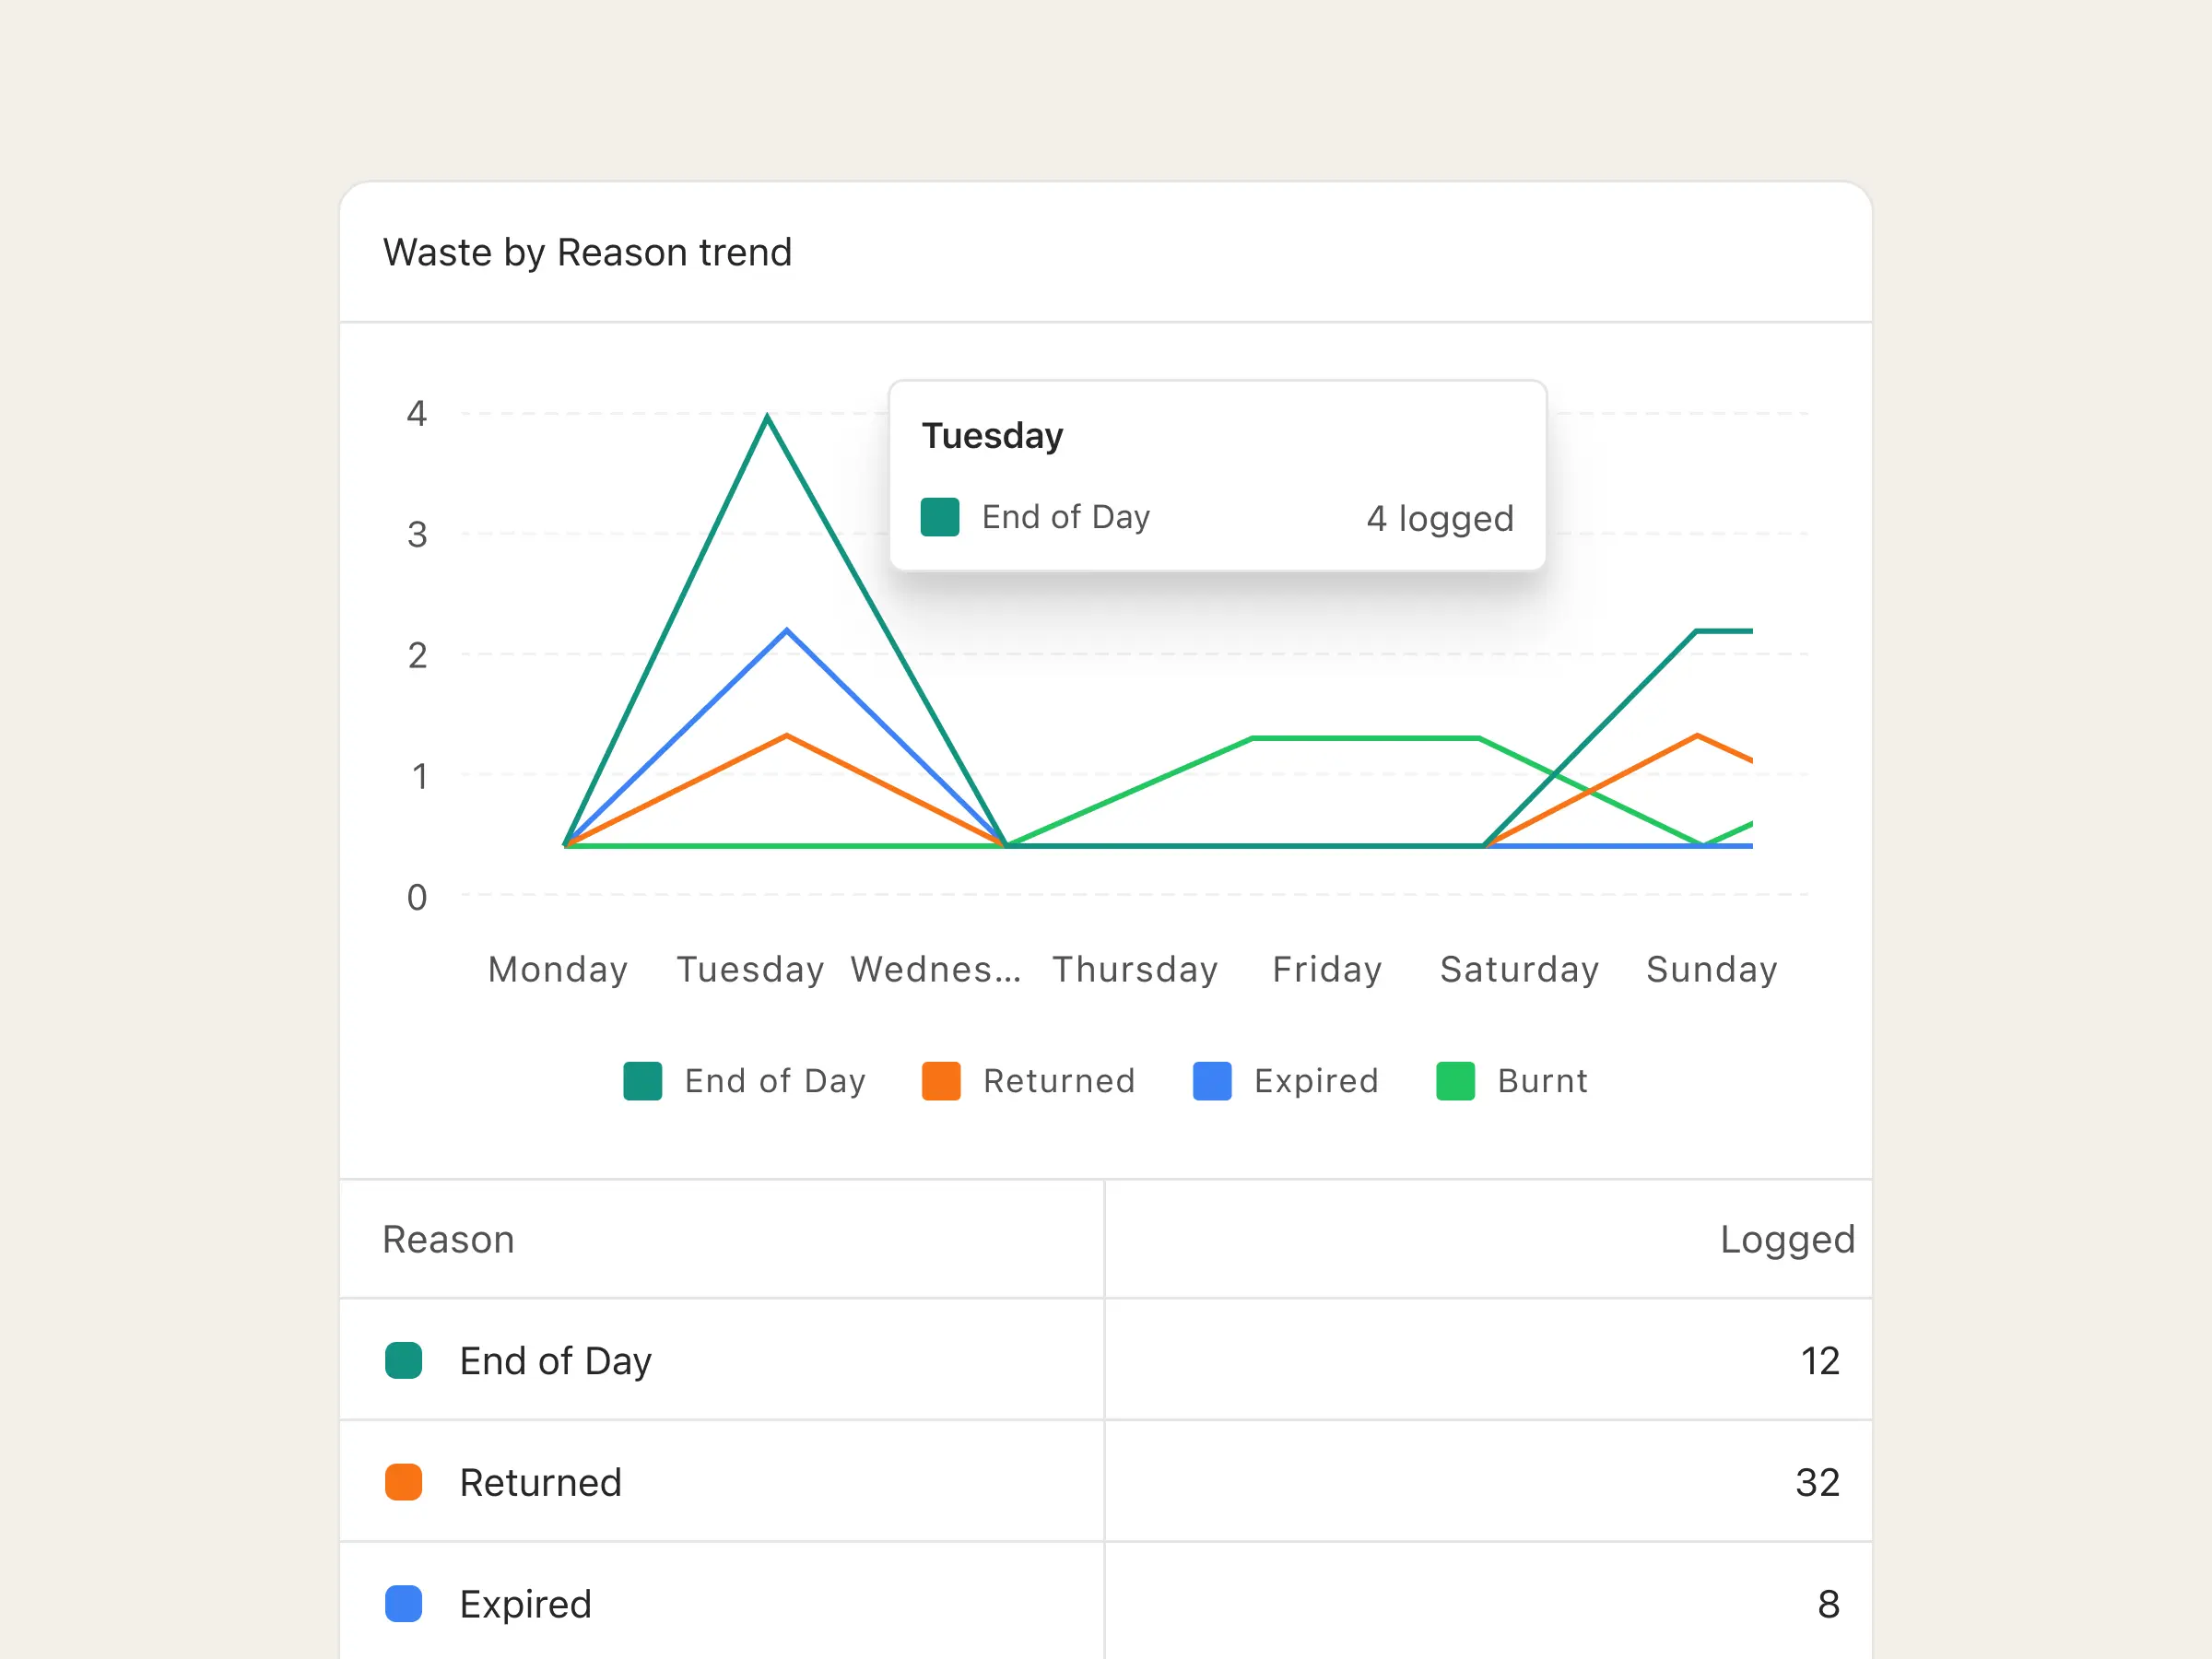Screen dimensions: 2212x1659
Task: Click blue dot in Expired table row
Action: (403, 1604)
